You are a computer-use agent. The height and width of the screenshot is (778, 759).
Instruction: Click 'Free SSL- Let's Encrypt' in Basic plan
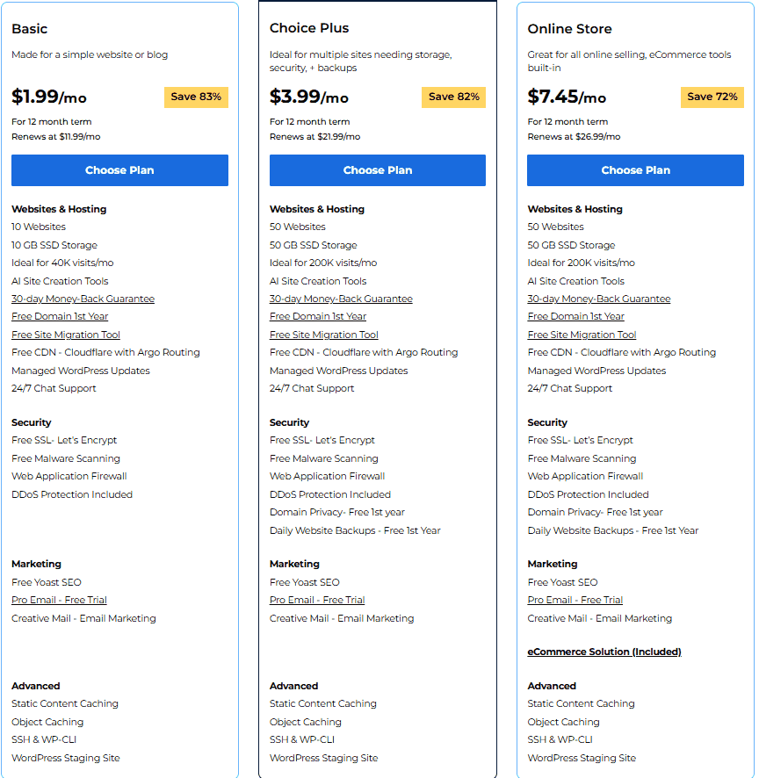click(64, 440)
